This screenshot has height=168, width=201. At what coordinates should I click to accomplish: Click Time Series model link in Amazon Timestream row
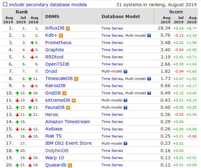click(x=112, y=122)
